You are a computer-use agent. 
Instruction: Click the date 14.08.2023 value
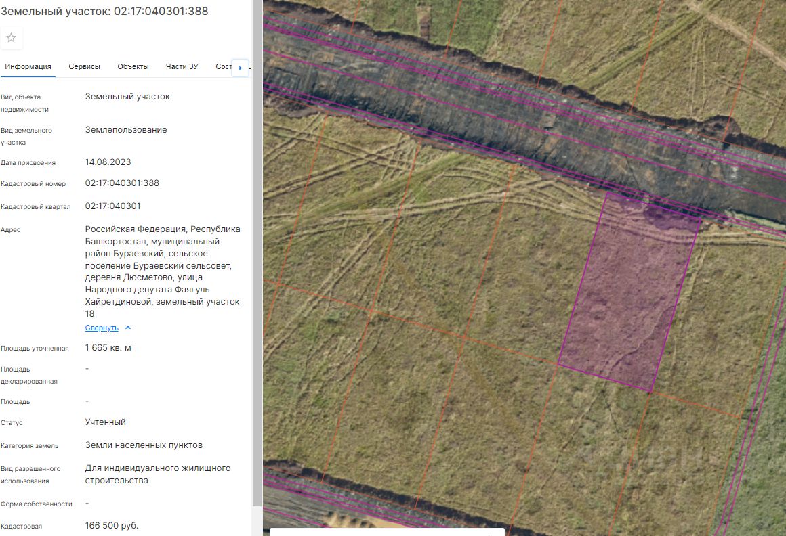click(108, 162)
